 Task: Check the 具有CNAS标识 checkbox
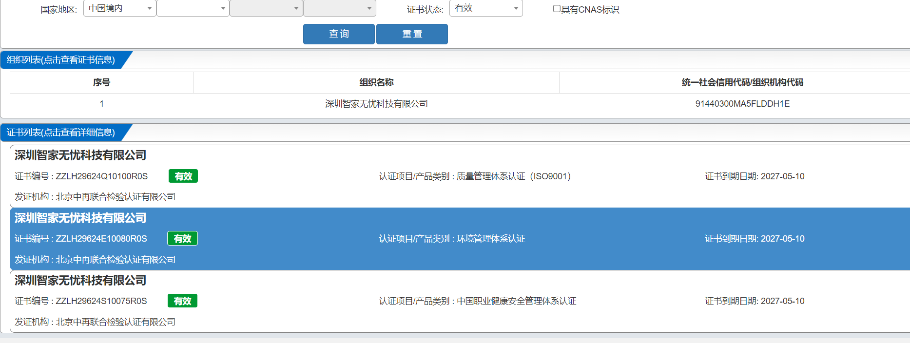point(557,9)
